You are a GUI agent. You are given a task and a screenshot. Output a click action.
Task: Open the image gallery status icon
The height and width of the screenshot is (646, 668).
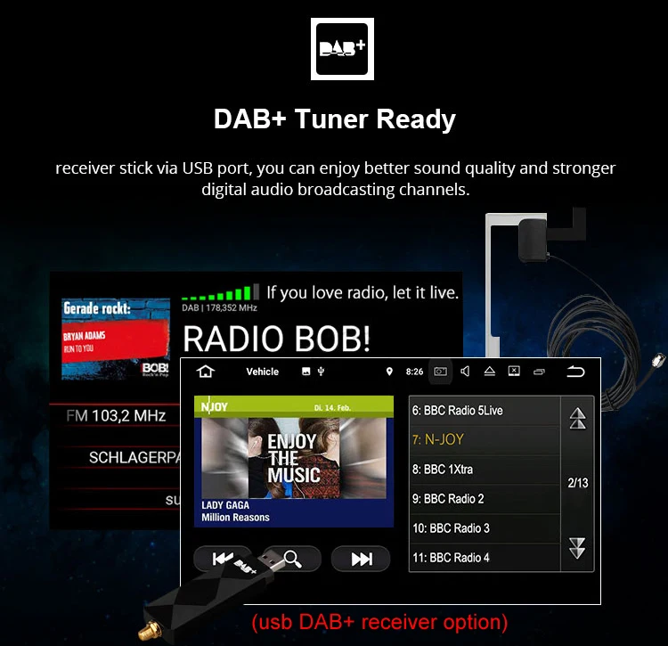click(x=305, y=372)
